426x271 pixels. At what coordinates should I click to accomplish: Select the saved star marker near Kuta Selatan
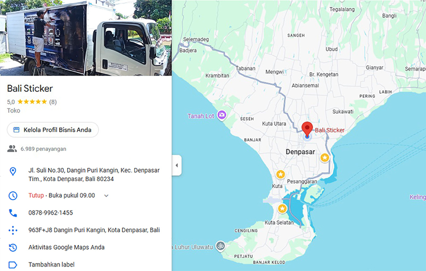(x=282, y=209)
